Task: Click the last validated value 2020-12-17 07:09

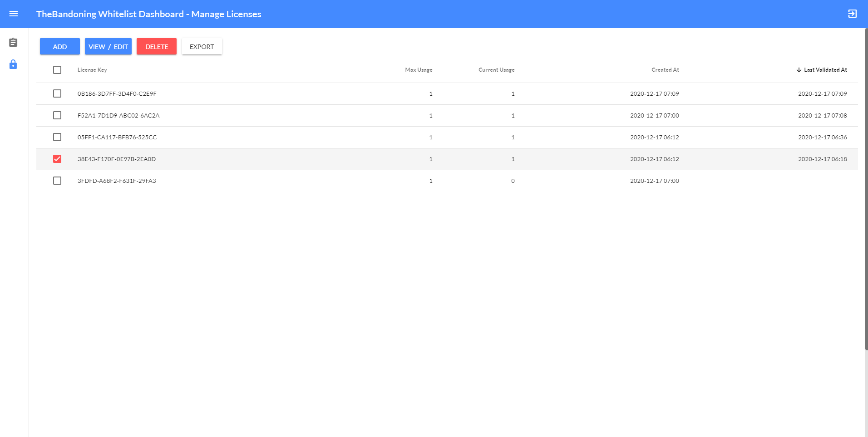Action: point(823,94)
